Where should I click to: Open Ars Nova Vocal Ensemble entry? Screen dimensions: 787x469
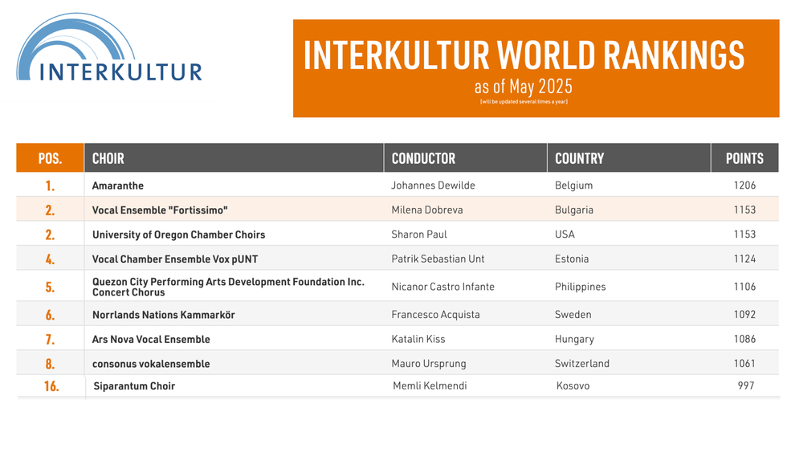(x=151, y=340)
